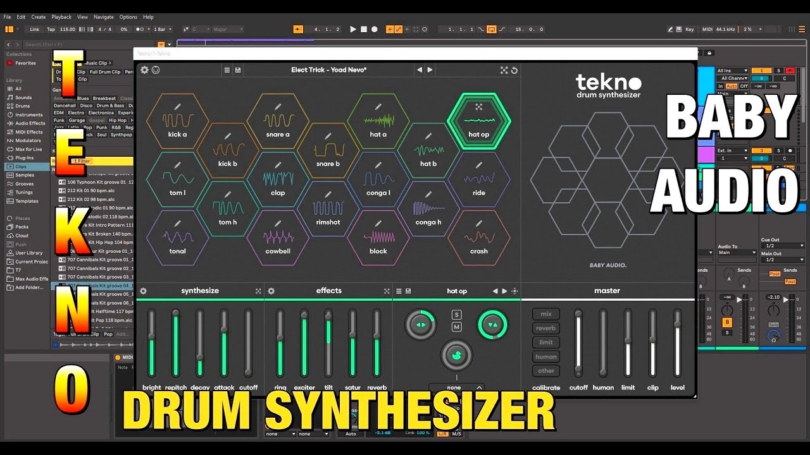
Task: Select Samples in browser sidebar
Action: 25,175
